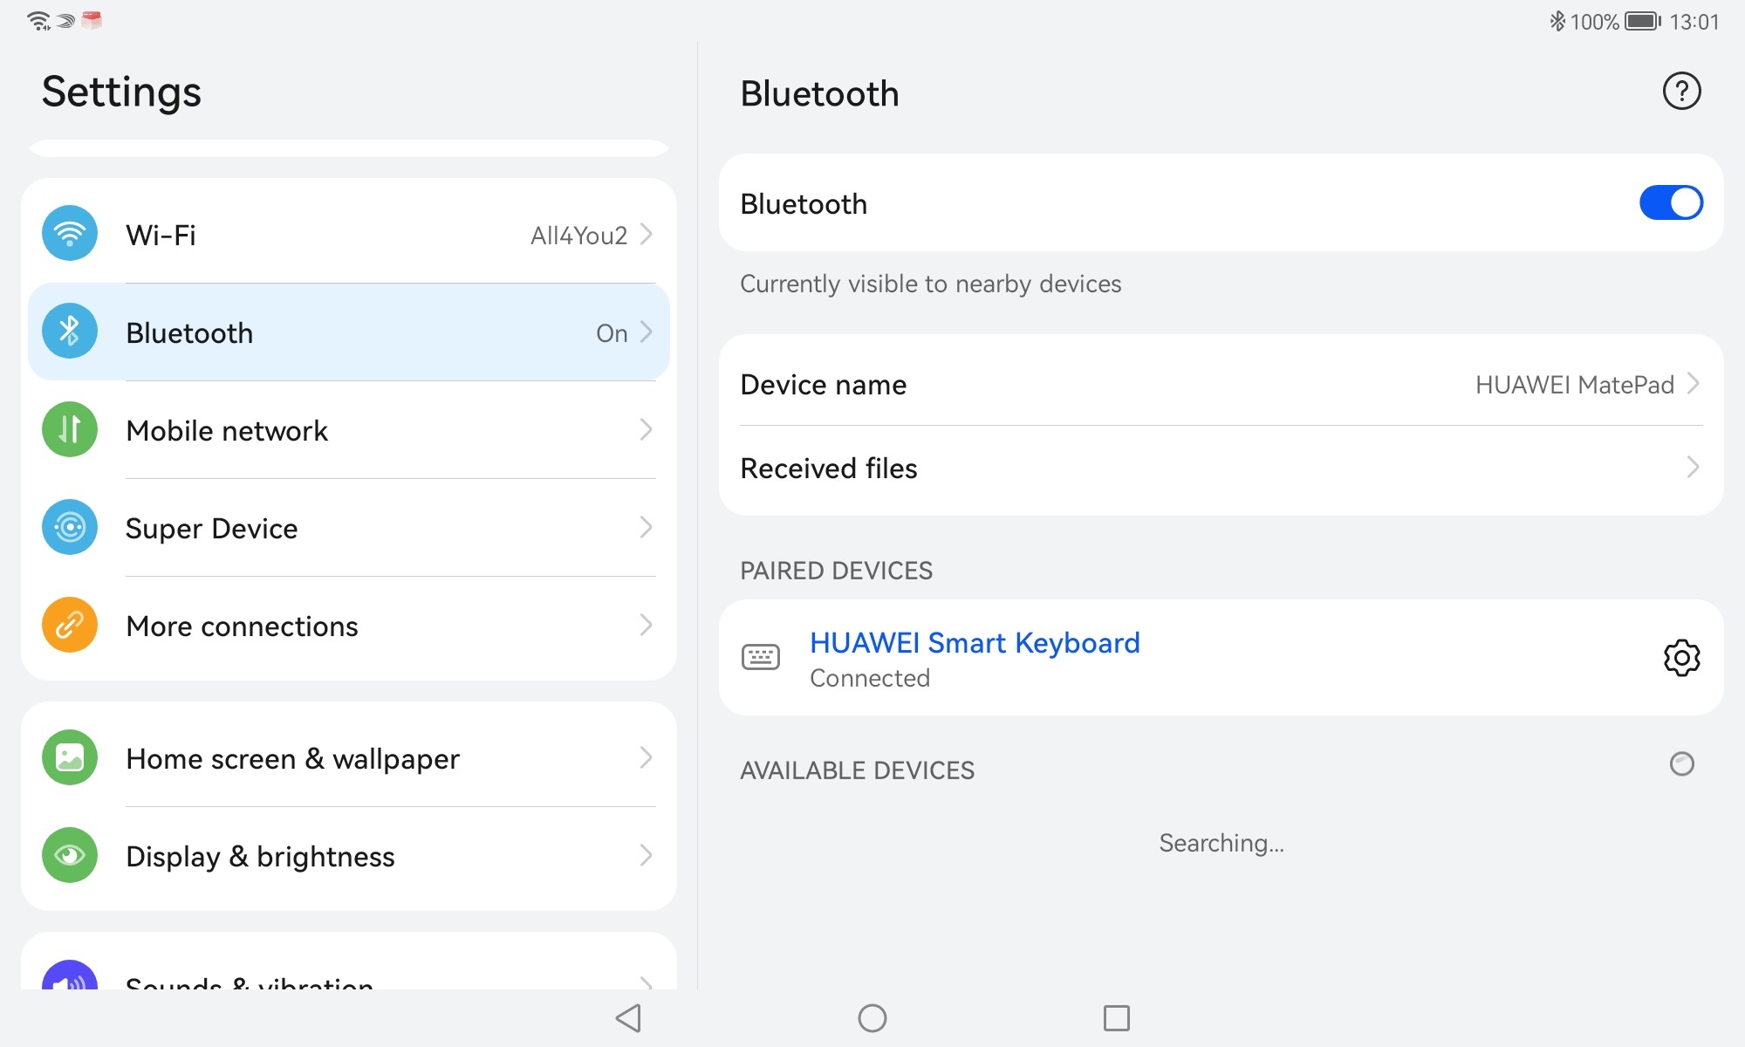Tap the orange More connections link icon
Screen dimensions: 1745x1047
(x=70, y=625)
